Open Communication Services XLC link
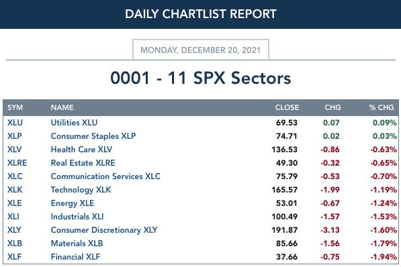Screen dimensions: 401x267 point(105,176)
